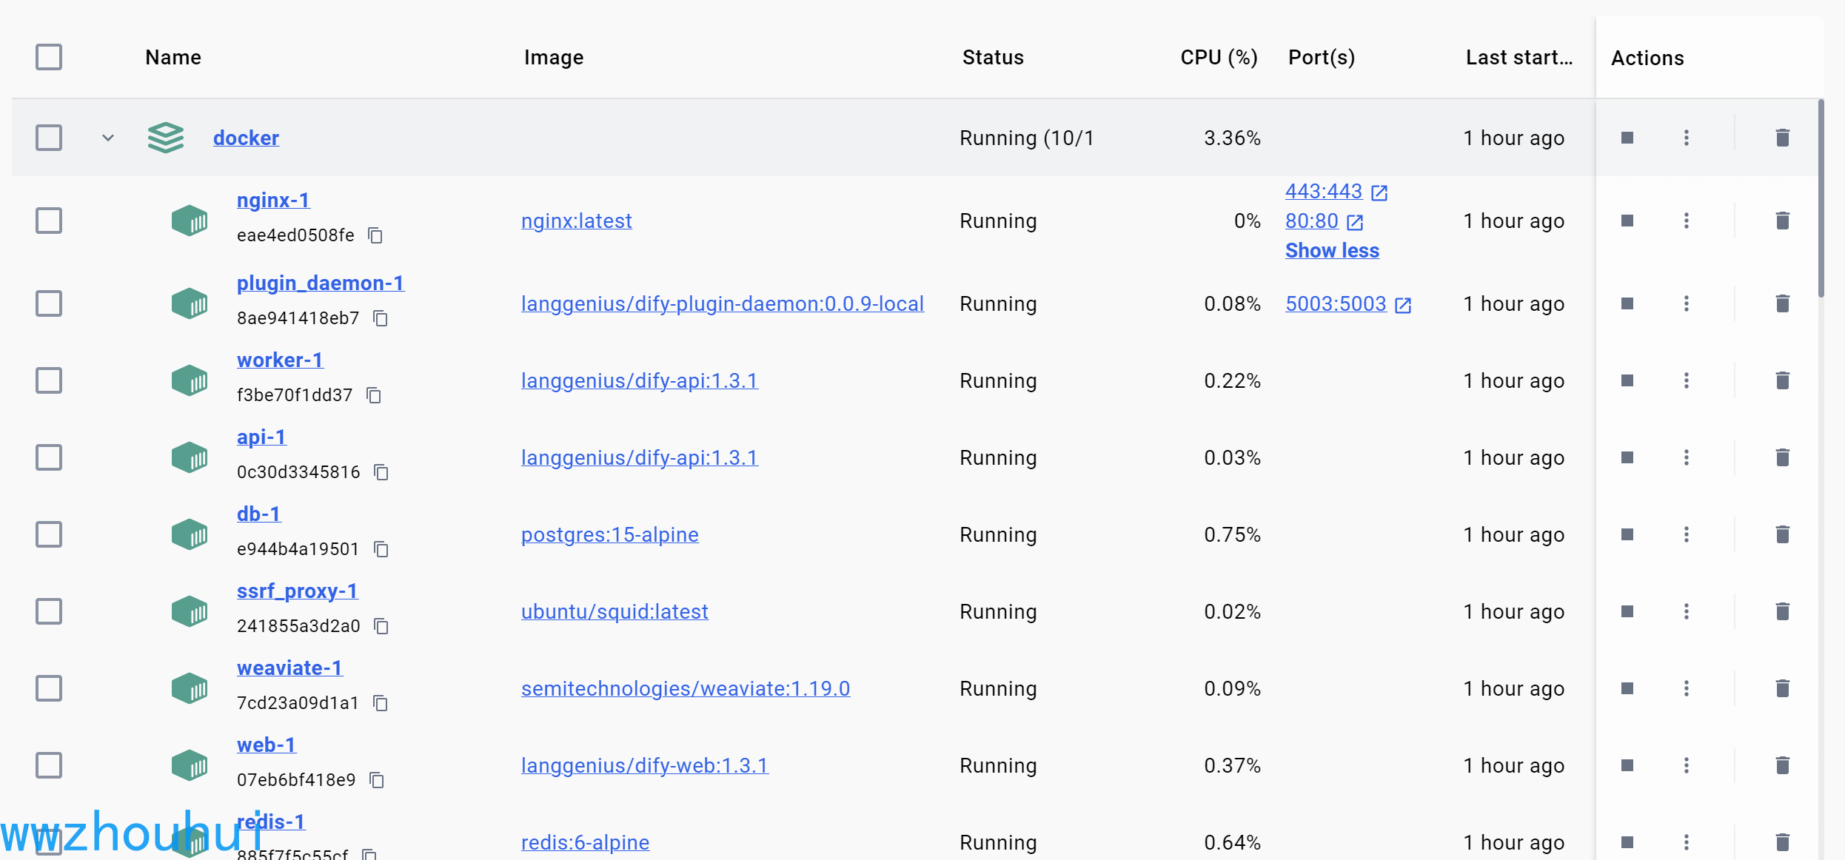The width and height of the screenshot is (1845, 860).
Task: Copy the worker-1 container ID
Action: pyautogui.click(x=374, y=395)
